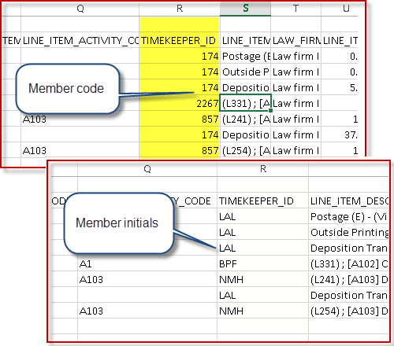The width and height of the screenshot is (394, 346).
Task: Select '(L254) ; [A103] D' description cell
Action: [x=349, y=311]
